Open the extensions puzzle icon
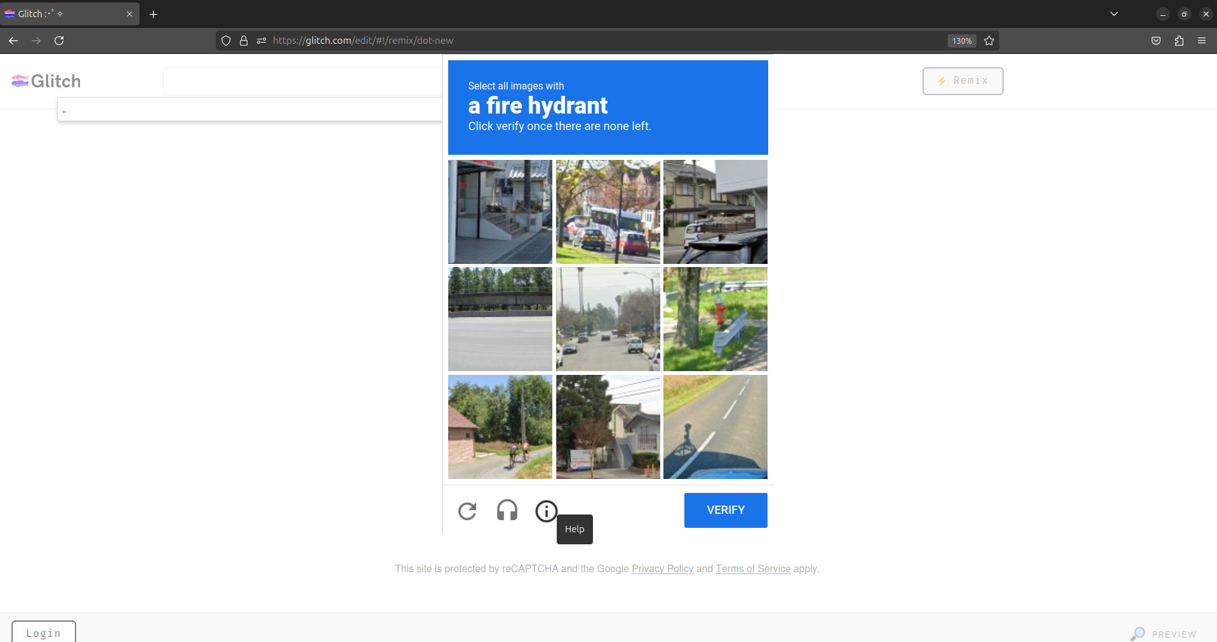This screenshot has height=642, width=1217. tap(1179, 41)
